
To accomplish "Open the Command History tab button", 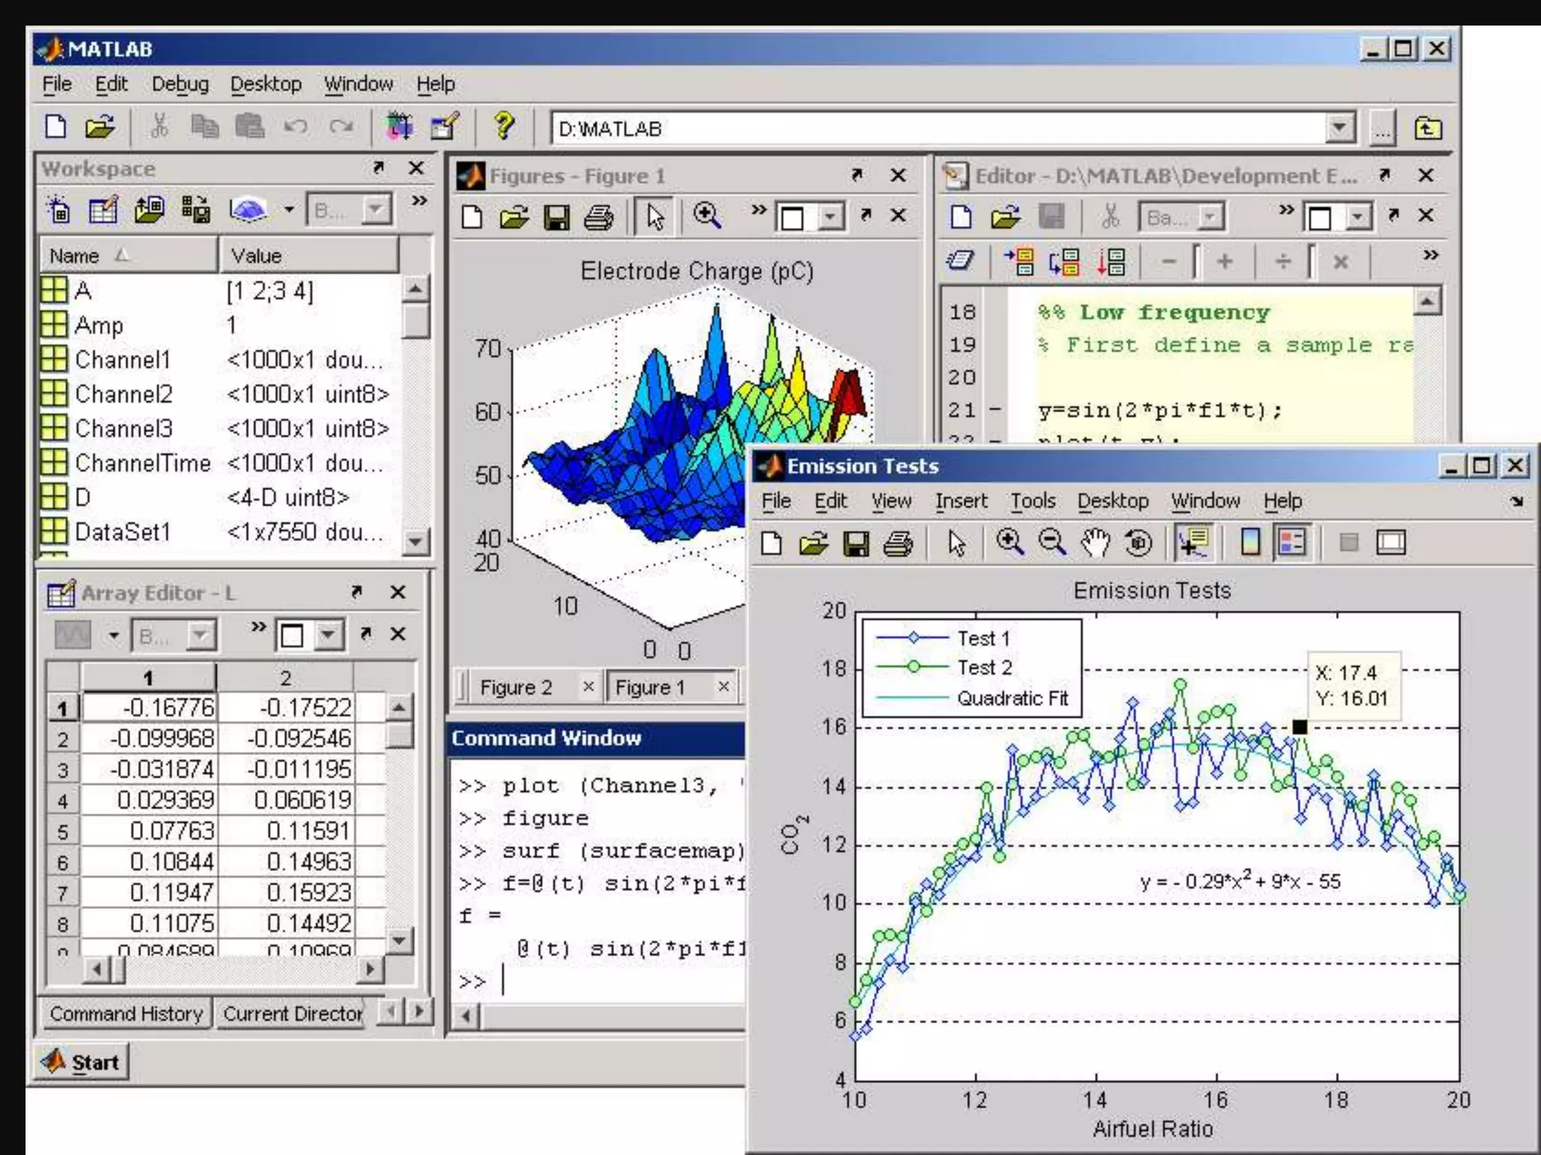I will (126, 1014).
